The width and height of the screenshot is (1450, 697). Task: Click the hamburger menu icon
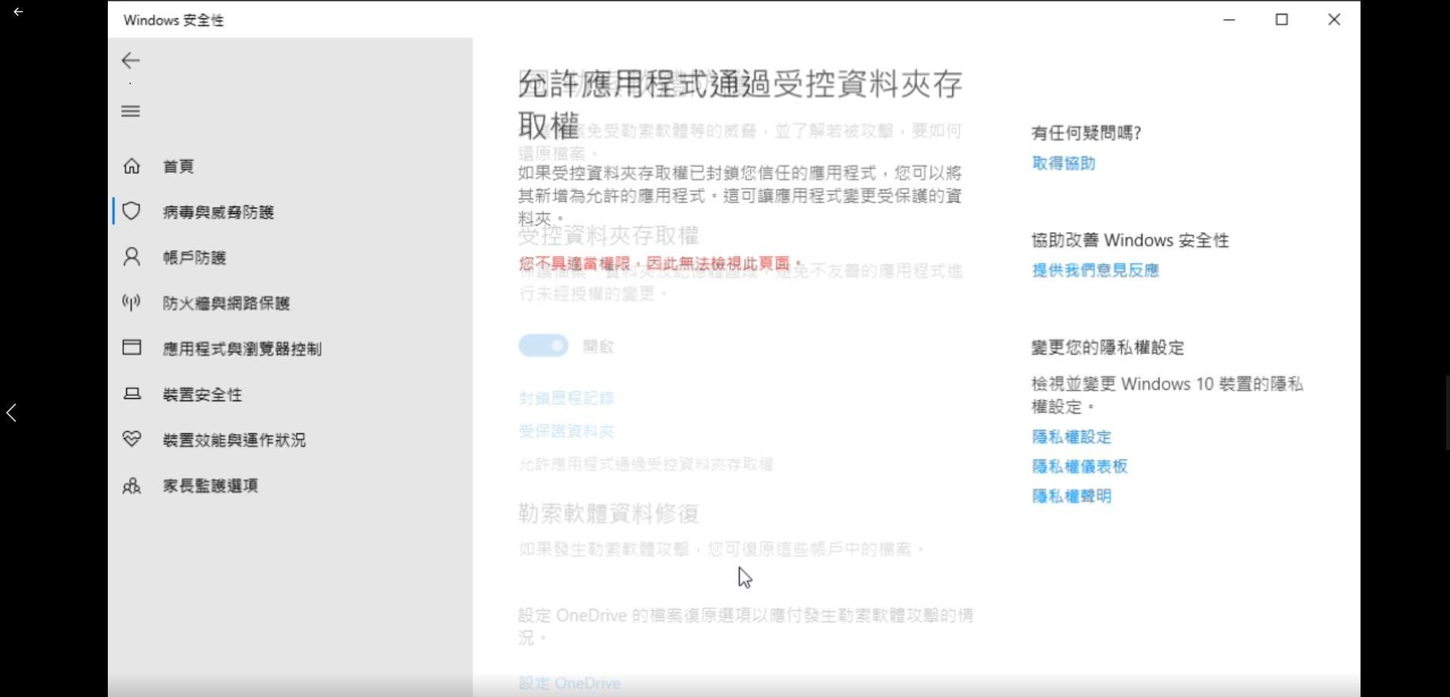coord(130,111)
